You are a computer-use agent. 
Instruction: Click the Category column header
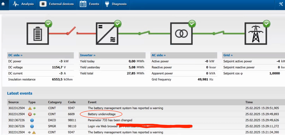point(55,102)
